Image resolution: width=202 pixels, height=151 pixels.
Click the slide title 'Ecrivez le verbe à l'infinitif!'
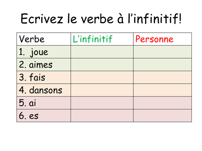pos(101,19)
